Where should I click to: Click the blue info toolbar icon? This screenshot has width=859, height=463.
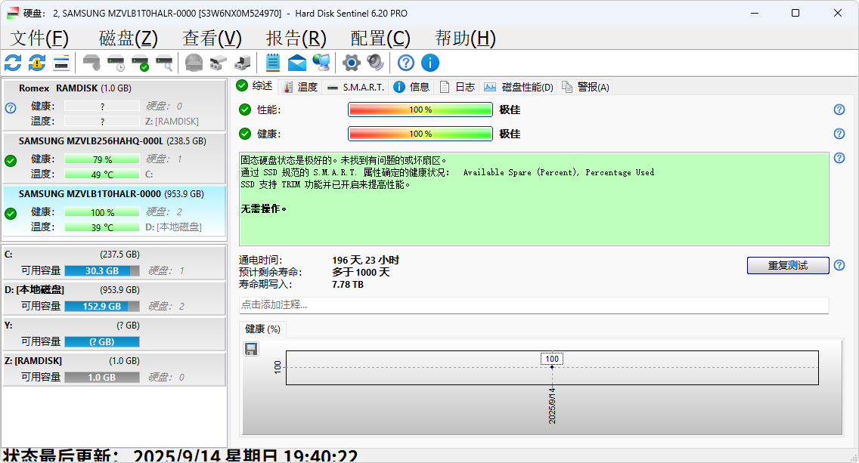(430, 63)
